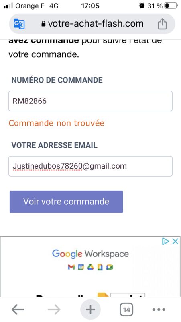This screenshot has height=322, width=181.
Task: Close the Google Workspace ad
Action: coord(175,242)
